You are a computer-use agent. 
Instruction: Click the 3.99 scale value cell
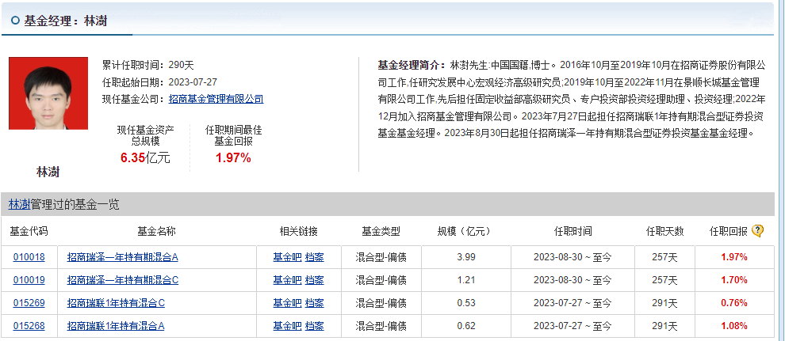(466, 258)
